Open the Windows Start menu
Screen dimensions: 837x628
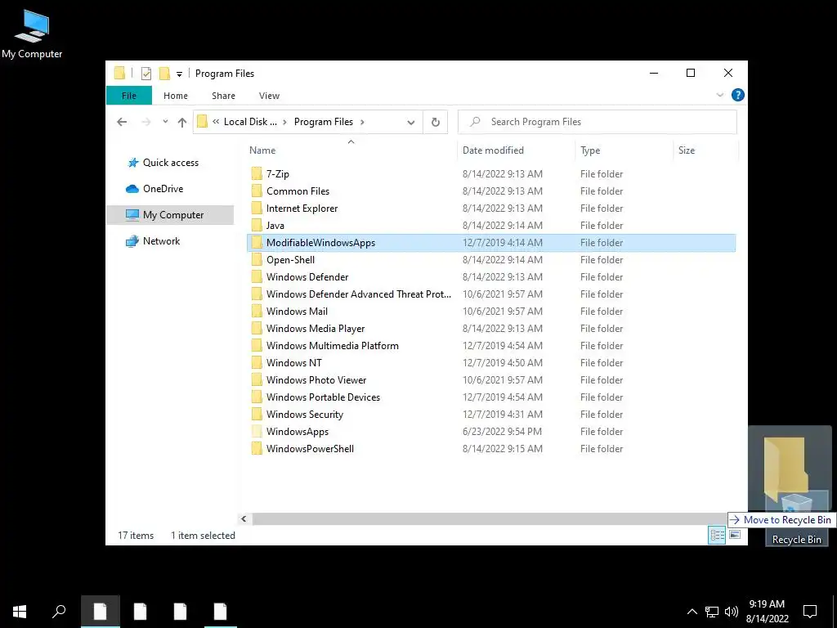pos(20,612)
